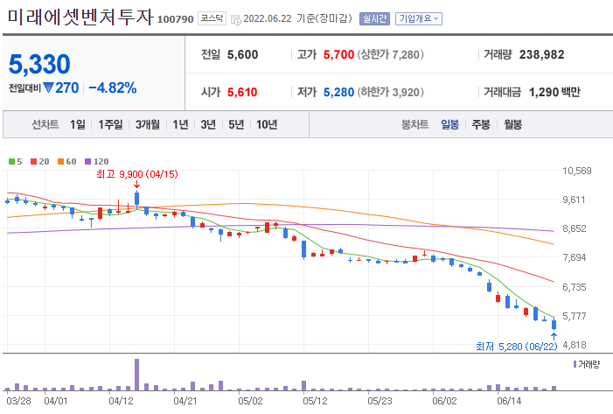This screenshot has width=613, height=414.
Task: Click the 고가 5,700 value
Action: click(338, 54)
